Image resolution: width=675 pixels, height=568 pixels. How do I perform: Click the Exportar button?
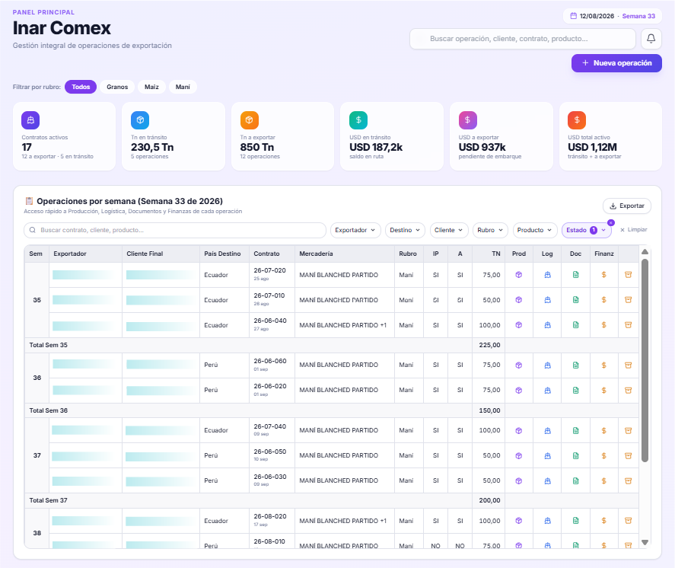tap(627, 206)
